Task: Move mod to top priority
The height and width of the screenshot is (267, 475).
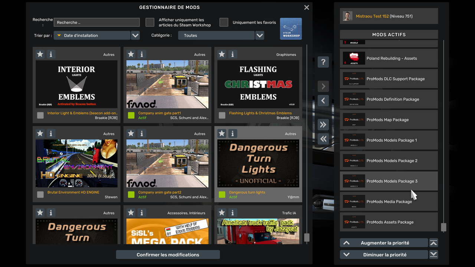Action: click(x=433, y=243)
